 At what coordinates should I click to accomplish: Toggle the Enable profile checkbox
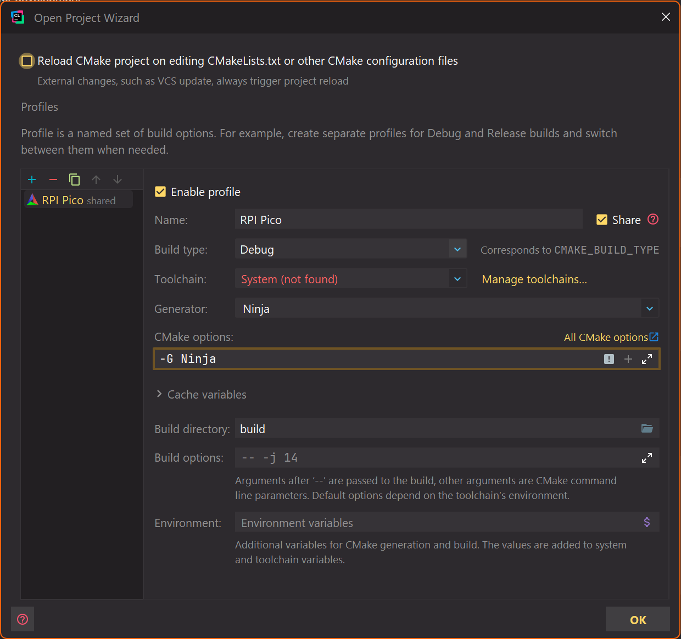click(160, 192)
